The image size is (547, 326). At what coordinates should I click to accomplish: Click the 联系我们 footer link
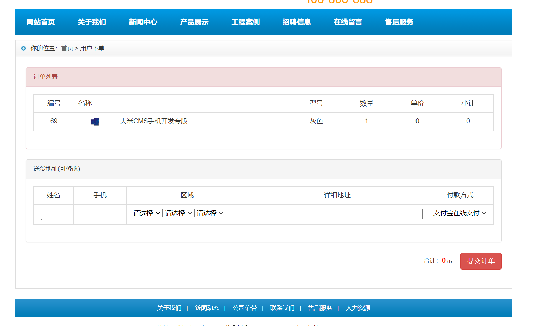tap(282, 308)
